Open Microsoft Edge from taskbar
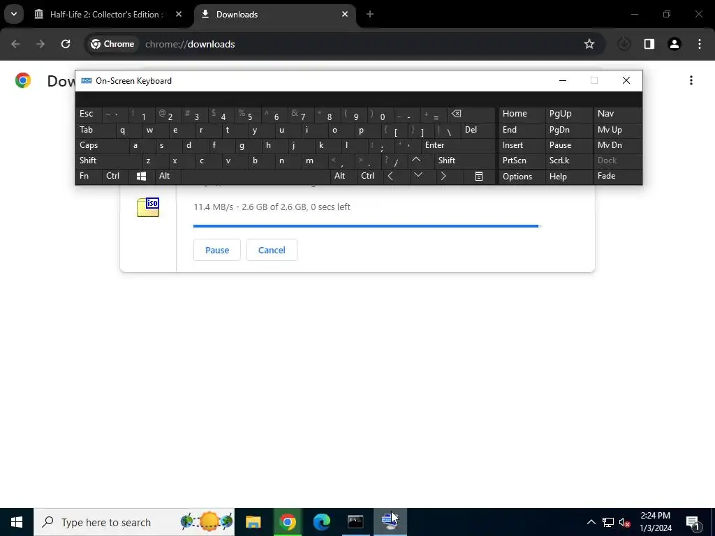Viewport: 715px width, 536px height. 321,522
